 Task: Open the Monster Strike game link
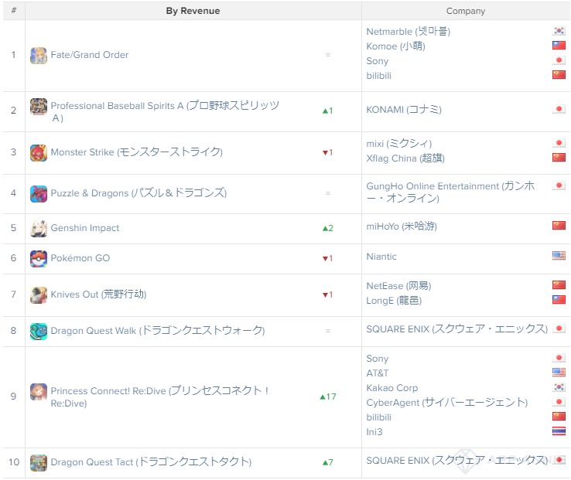(x=136, y=151)
